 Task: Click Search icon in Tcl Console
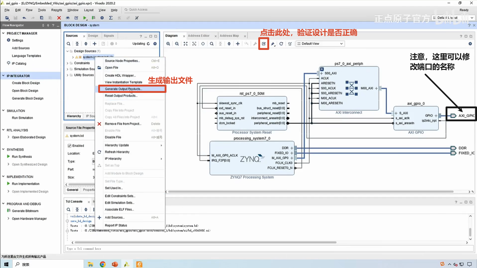(x=69, y=210)
